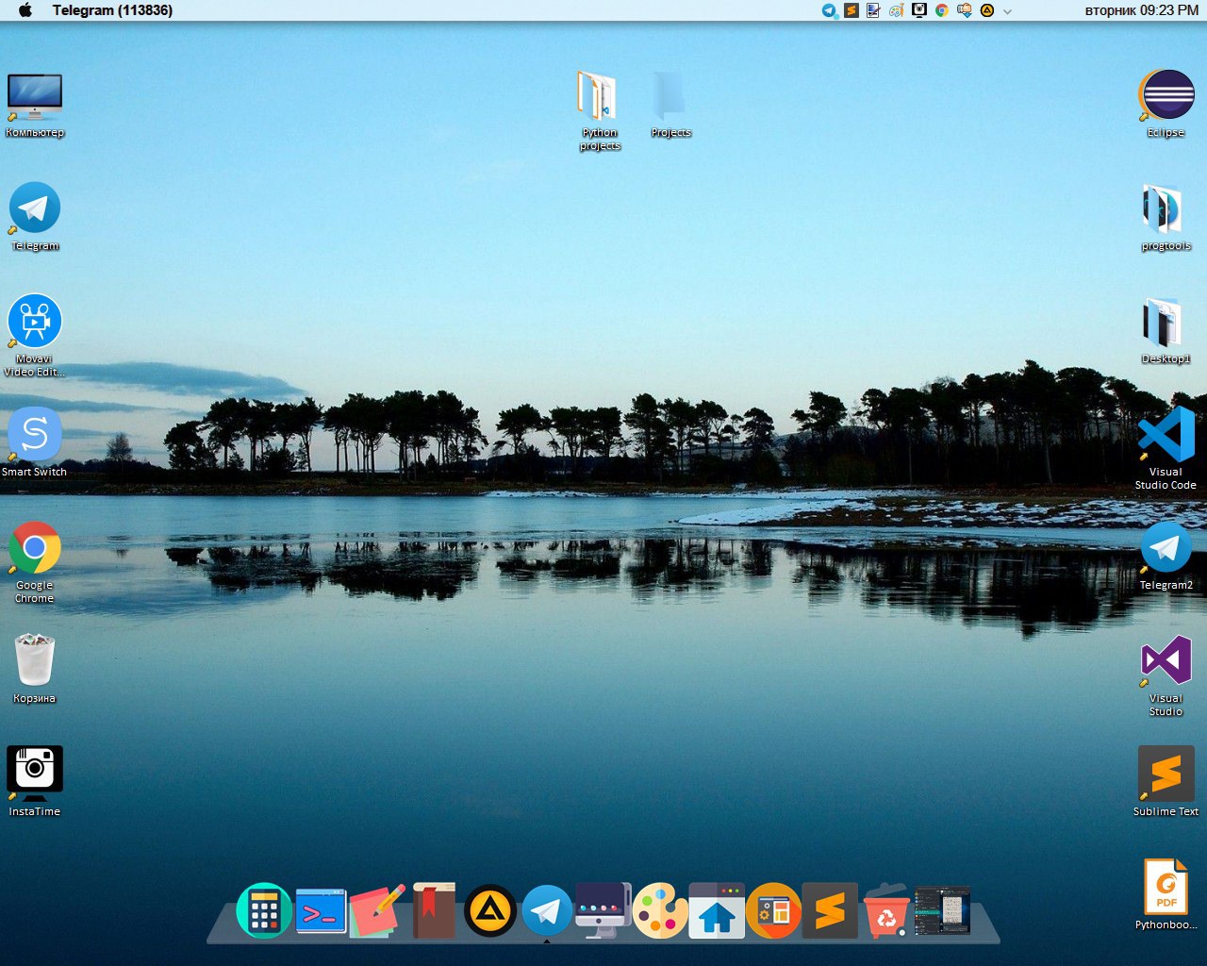The image size is (1207, 966).
Task: Click the InstaTime camera tray icon
Action: (x=919, y=10)
